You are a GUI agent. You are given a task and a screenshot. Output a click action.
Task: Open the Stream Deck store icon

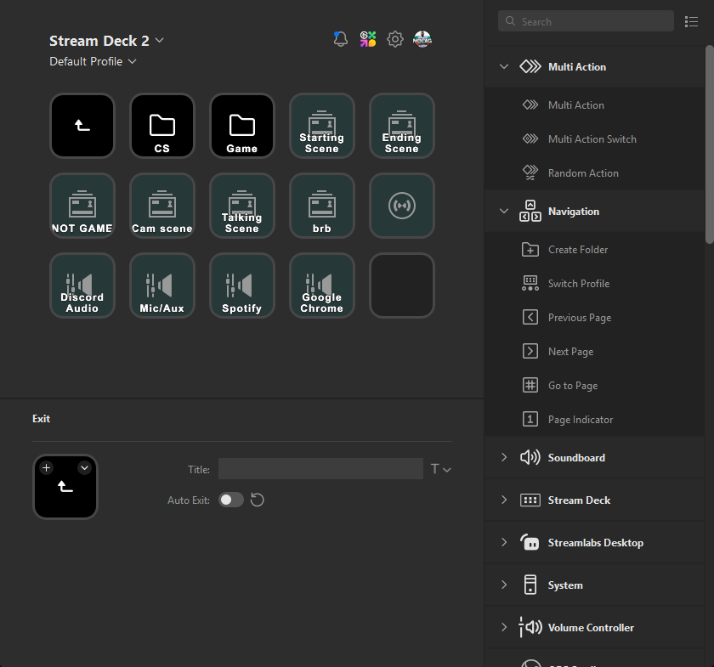point(368,39)
